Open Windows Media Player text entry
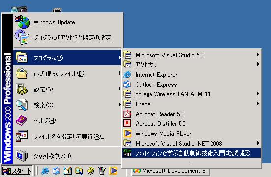 click(163, 134)
